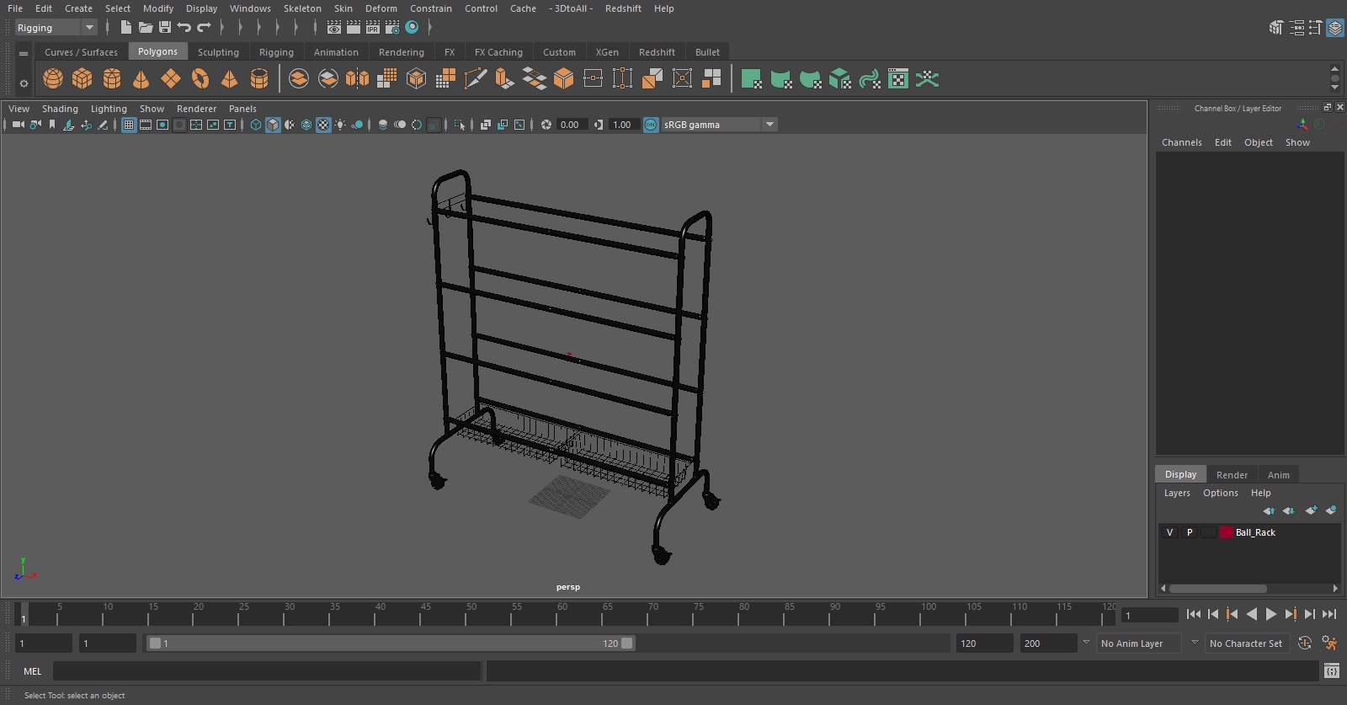Click the Redo arrow icon
This screenshot has width=1347, height=705.
pos(204,28)
